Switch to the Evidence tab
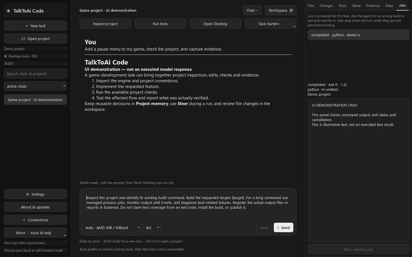Image resolution: width=412 pixels, height=257 pixels. pyautogui.click(x=373, y=6)
